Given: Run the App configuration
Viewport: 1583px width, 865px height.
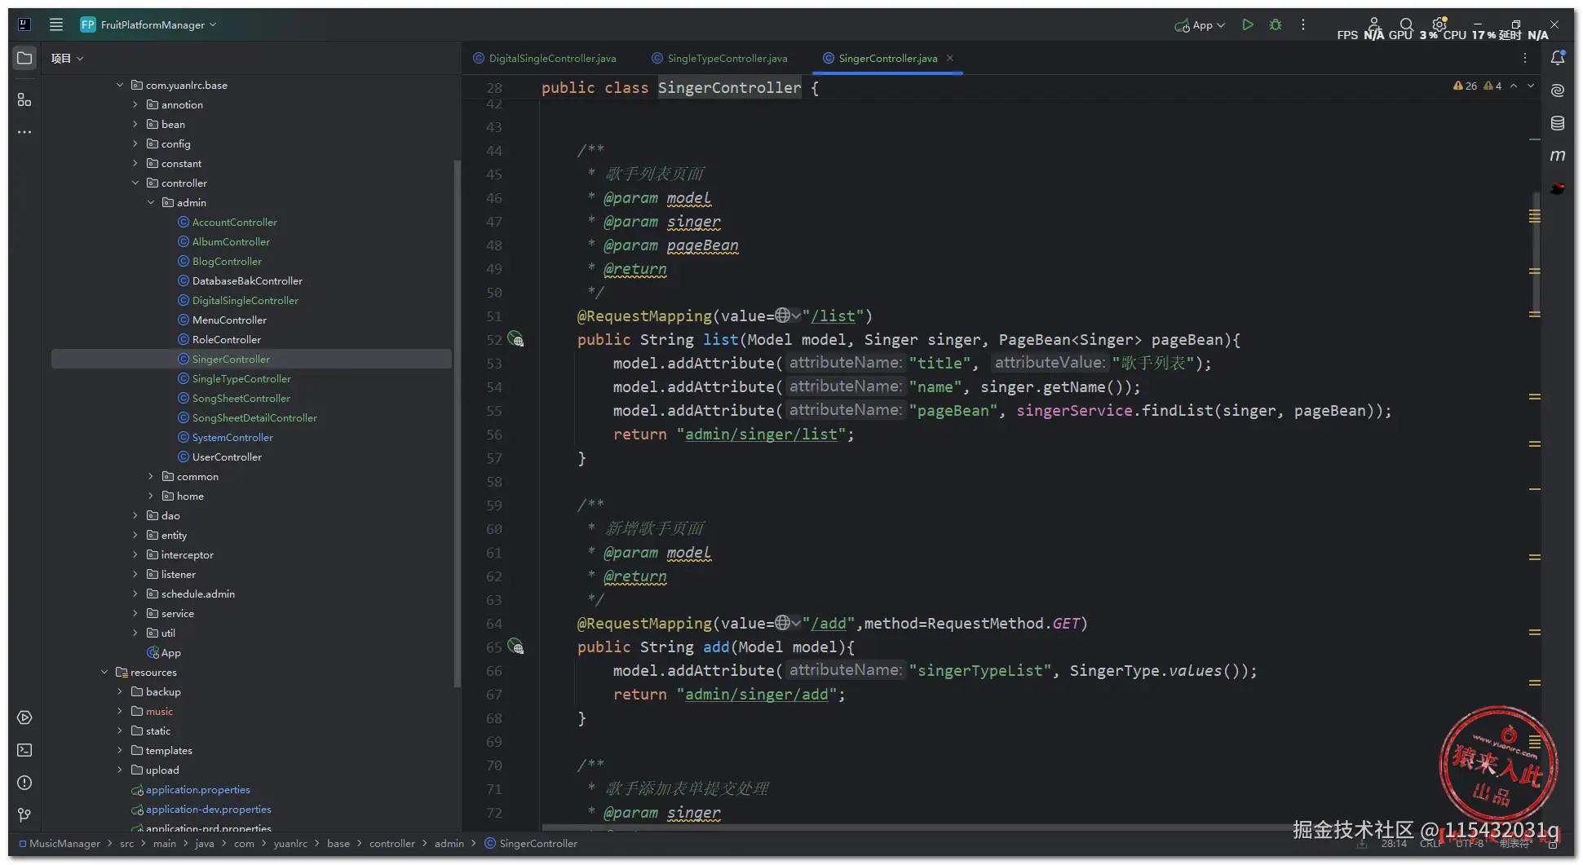Looking at the screenshot, I should click(1248, 25).
